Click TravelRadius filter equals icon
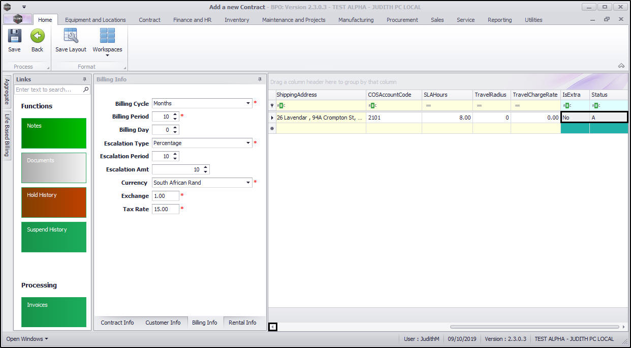 (x=479, y=106)
